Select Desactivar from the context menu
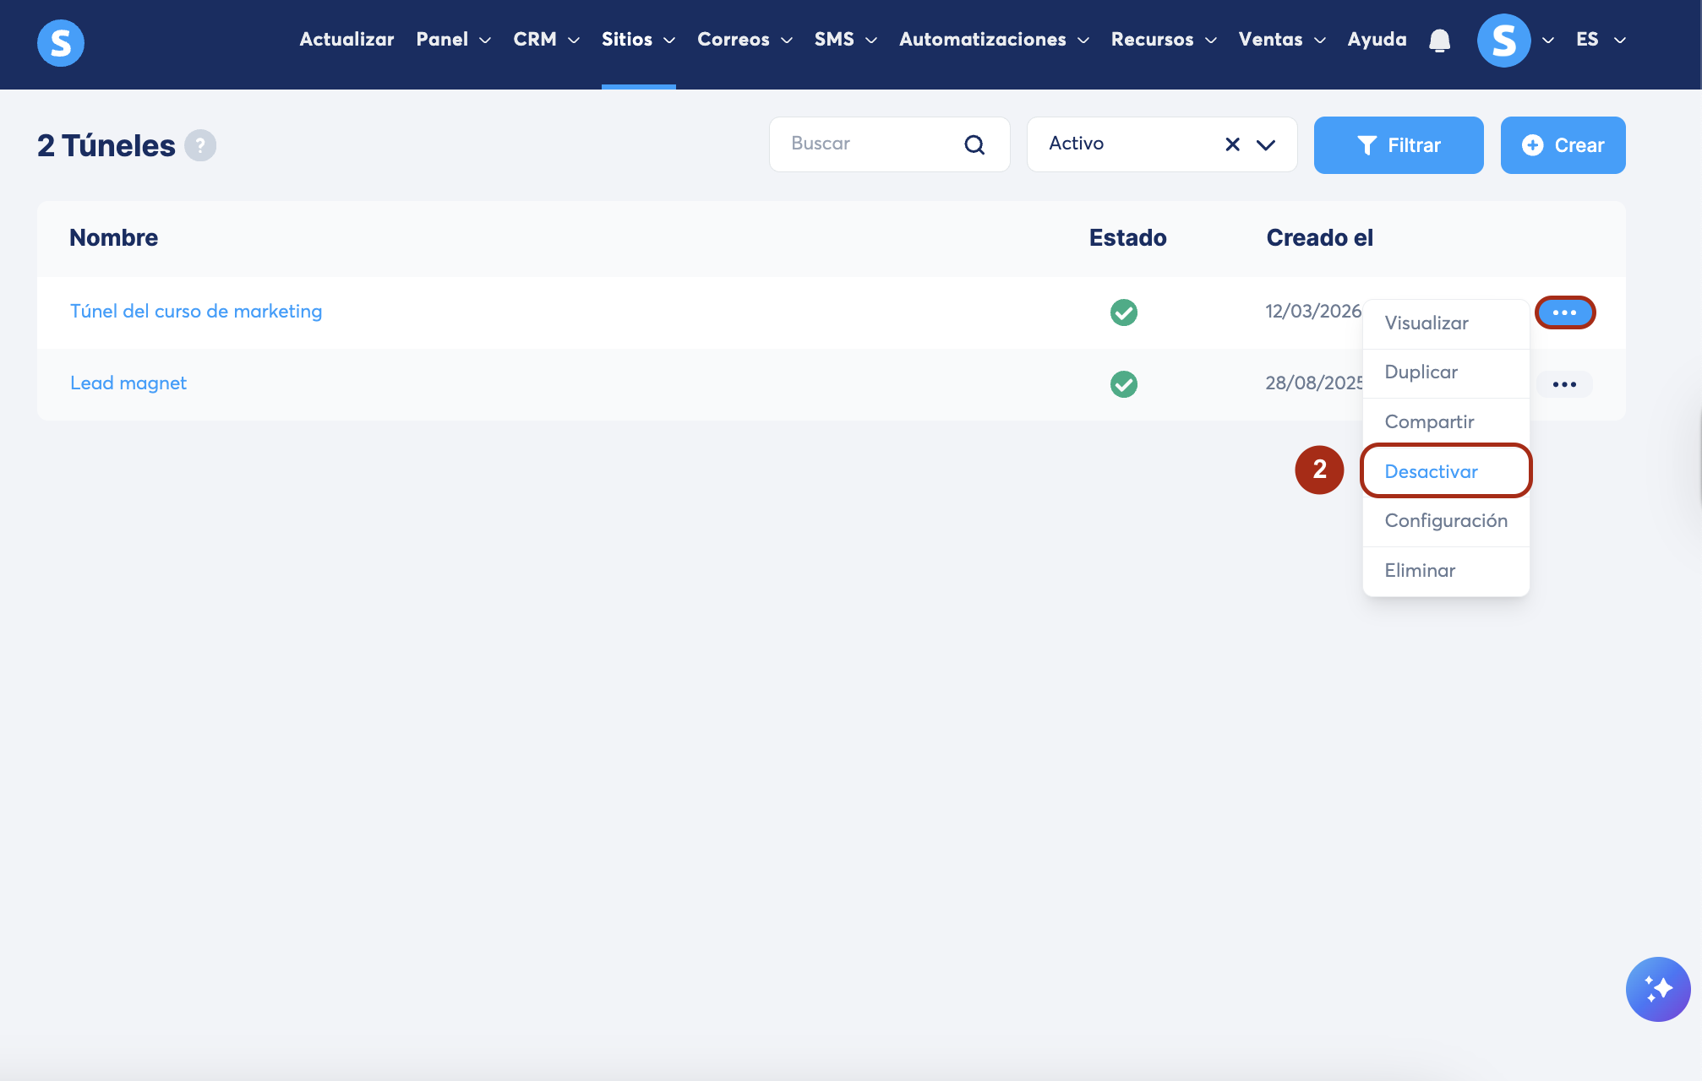 [1431, 471]
